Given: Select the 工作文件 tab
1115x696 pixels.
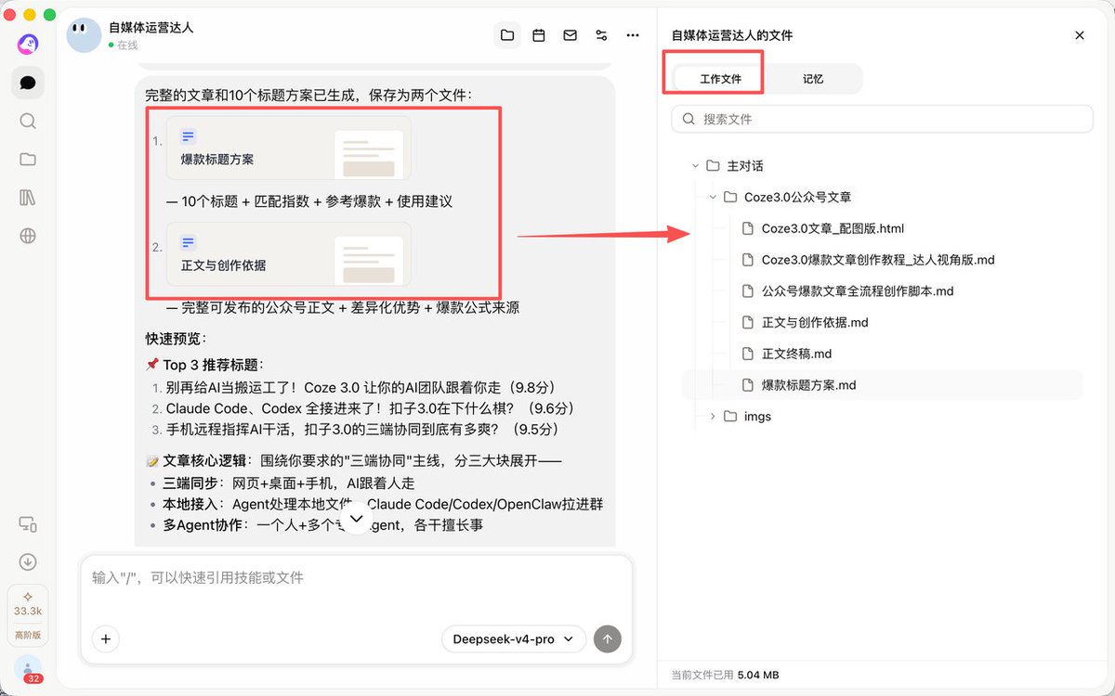Looking at the screenshot, I should 720,79.
